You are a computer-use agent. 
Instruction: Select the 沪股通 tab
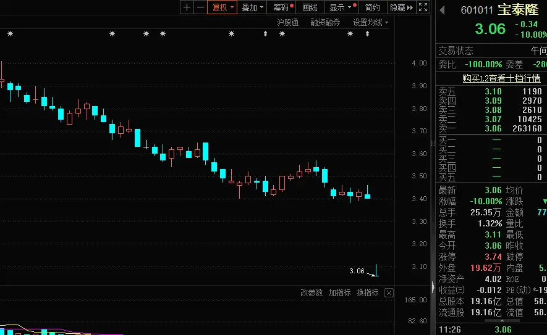tap(287, 22)
